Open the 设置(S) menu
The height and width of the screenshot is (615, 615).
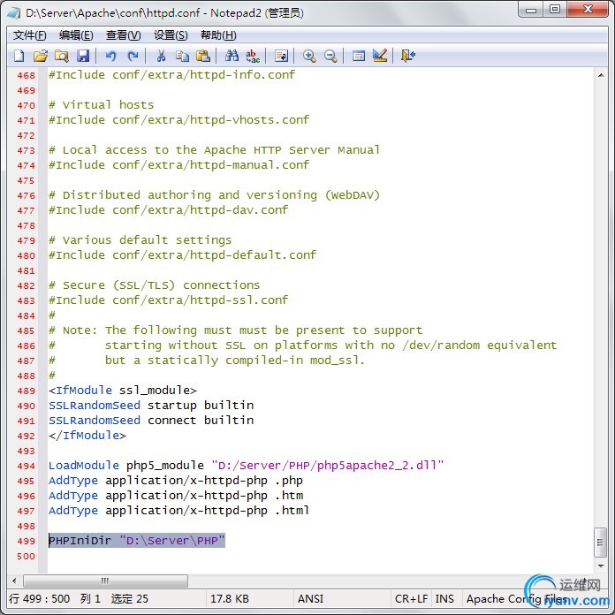point(171,35)
